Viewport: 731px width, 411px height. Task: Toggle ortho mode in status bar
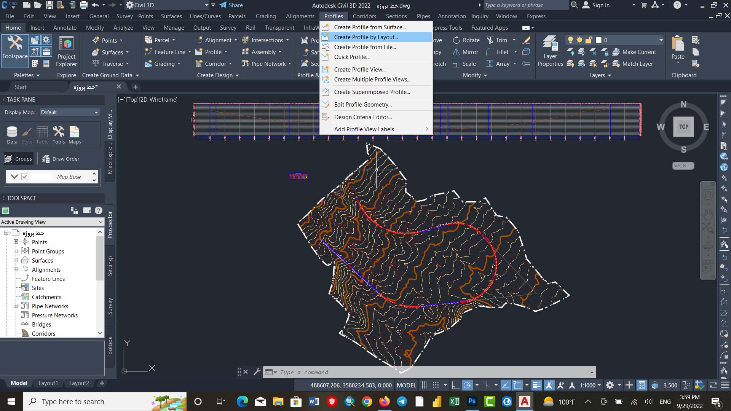tap(455, 385)
